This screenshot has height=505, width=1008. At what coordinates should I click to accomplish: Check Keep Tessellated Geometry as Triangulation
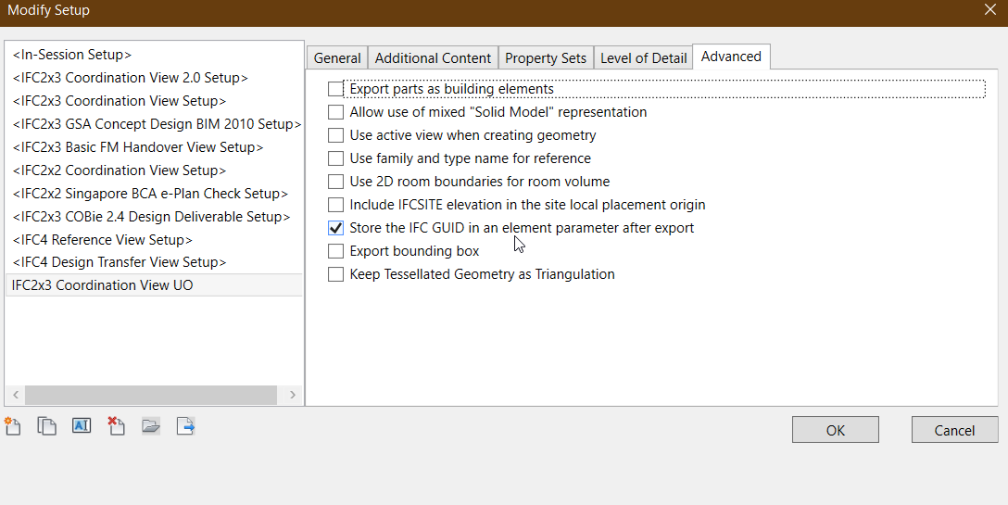(x=335, y=274)
